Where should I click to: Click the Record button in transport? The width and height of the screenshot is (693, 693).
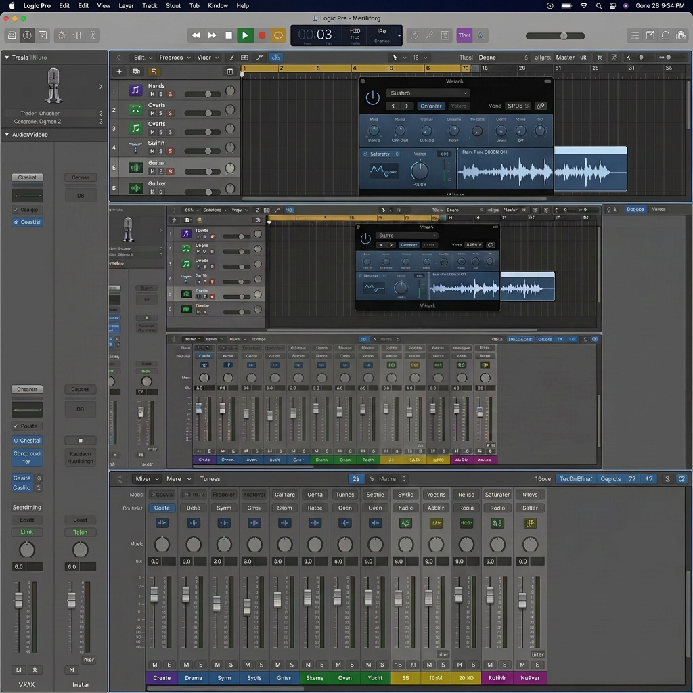click(x=262, y=35)
